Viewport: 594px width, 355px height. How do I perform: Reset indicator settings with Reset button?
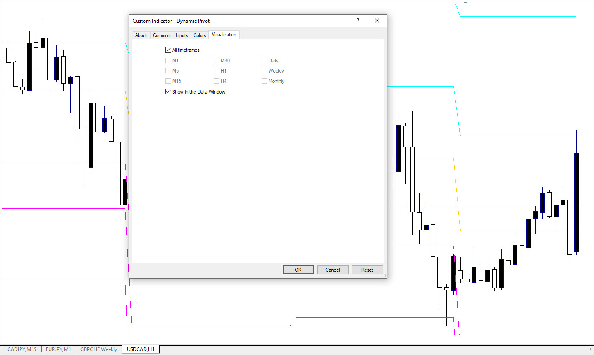click(x=367, y=270)
